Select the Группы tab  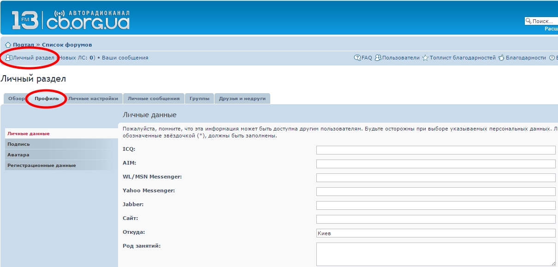(199, 99)
